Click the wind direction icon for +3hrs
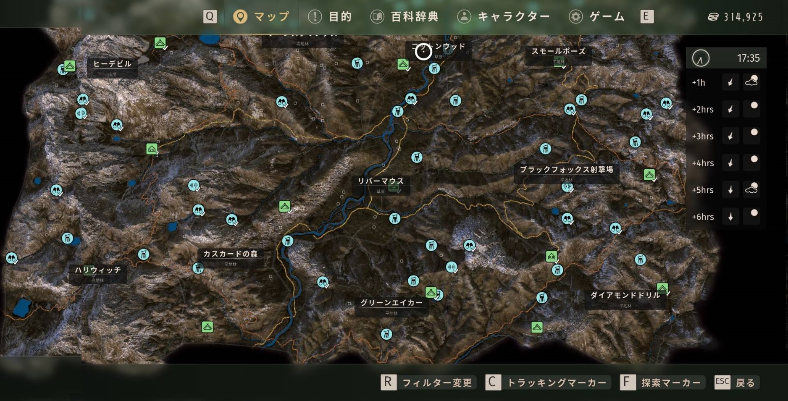 click(730, 136)
